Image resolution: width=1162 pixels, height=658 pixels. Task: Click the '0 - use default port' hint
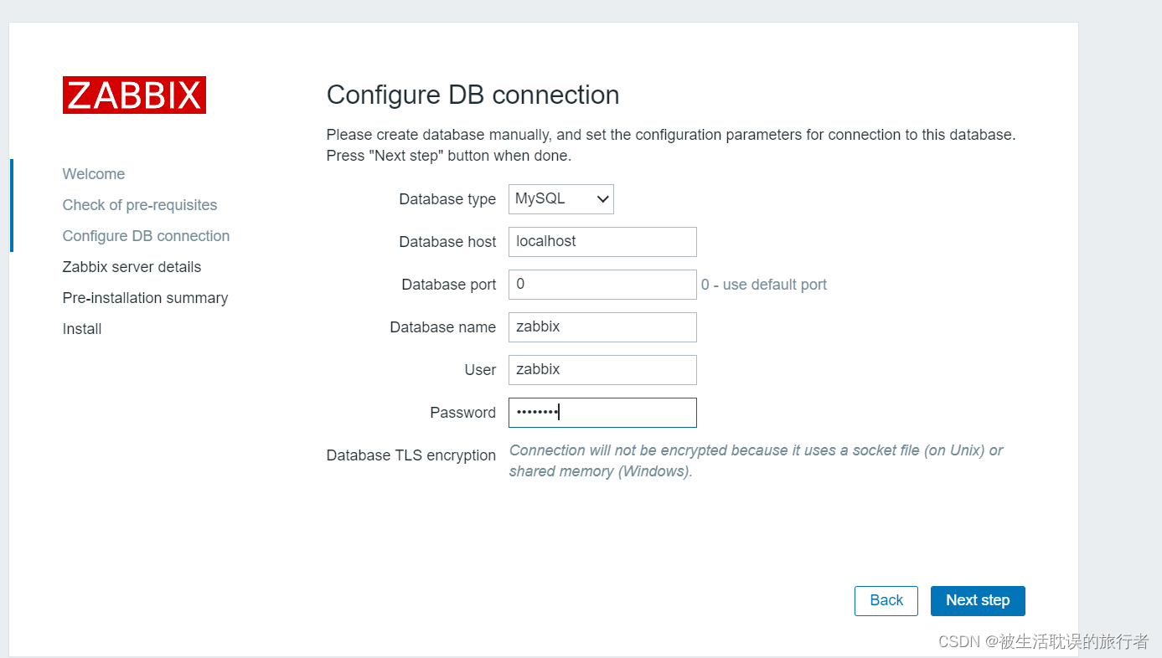tap(764, 285)
